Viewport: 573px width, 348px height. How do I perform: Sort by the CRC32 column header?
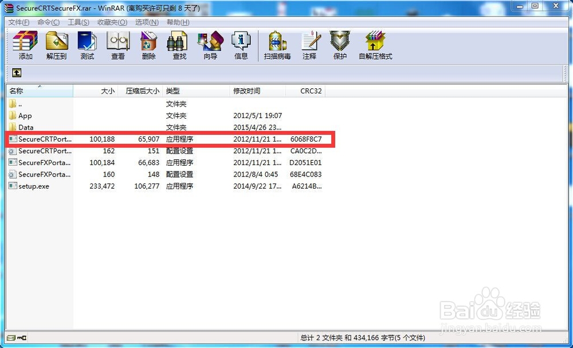(305, 91)
